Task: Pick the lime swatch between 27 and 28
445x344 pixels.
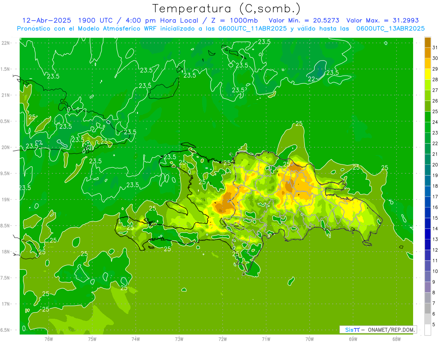Action: click(x=428, y=85)
